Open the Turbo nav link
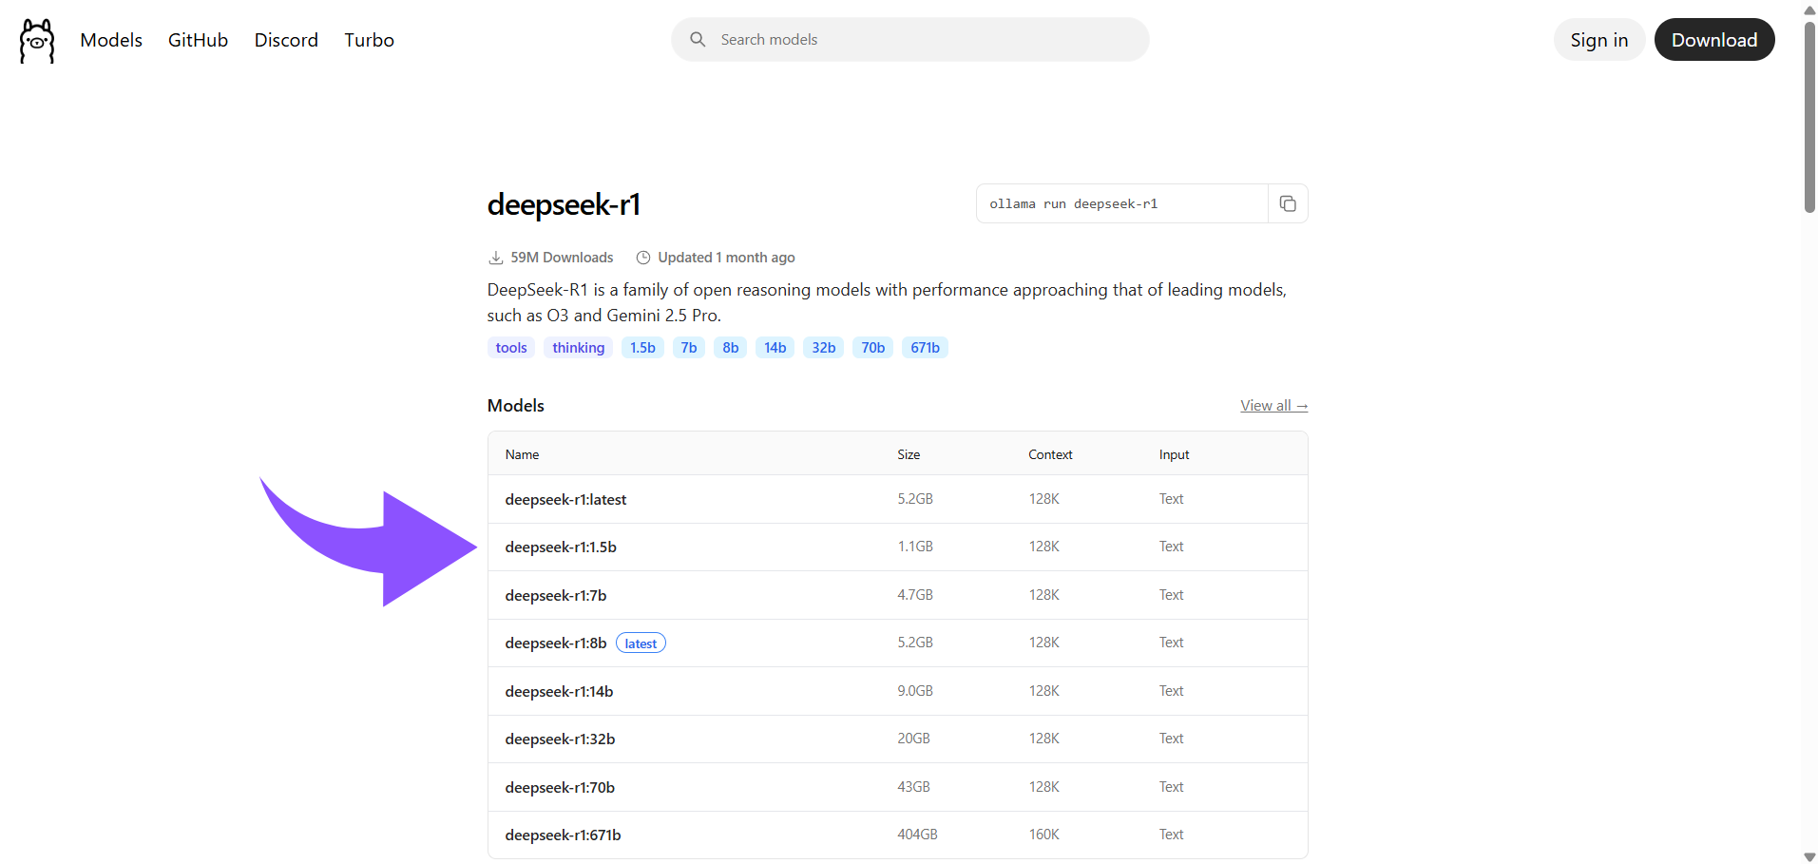The image size is (1818, 864). [x=369, y=40]
